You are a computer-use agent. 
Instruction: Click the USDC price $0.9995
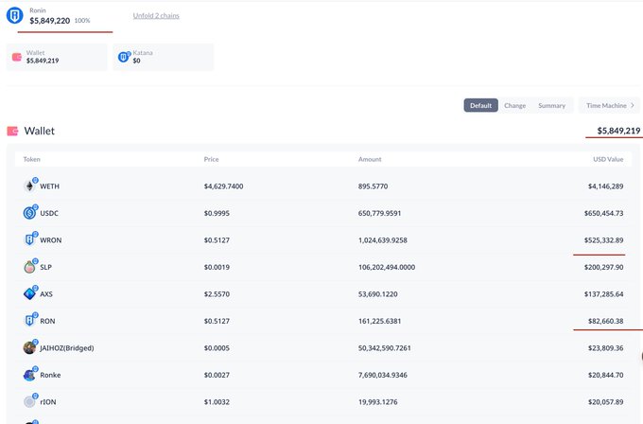[217, 214]
